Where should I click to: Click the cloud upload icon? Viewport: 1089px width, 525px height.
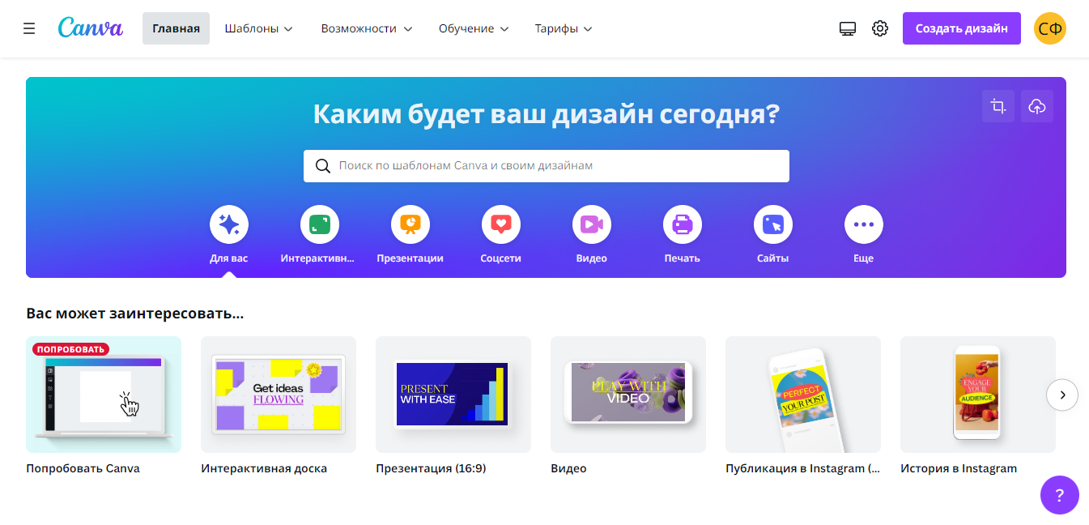1037,106
